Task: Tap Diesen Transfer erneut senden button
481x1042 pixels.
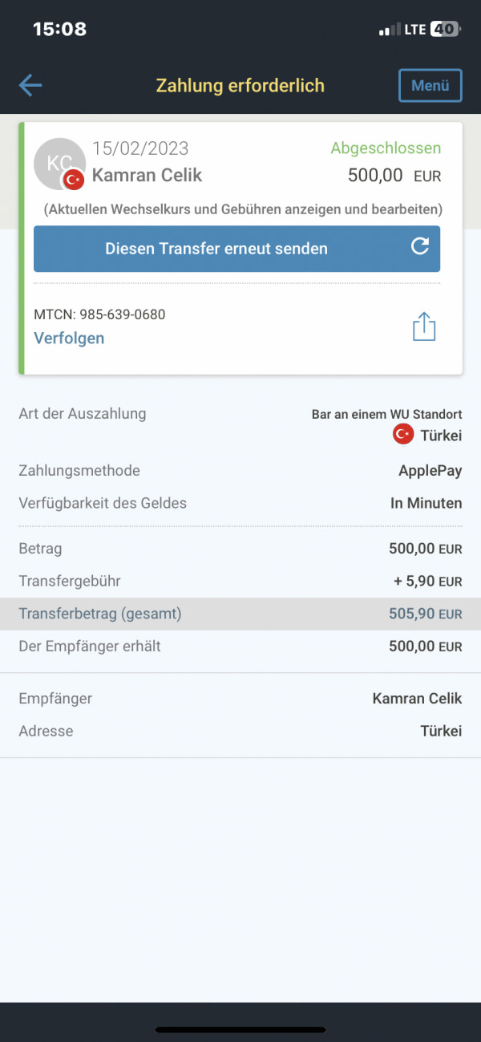Action: (236, 249)
